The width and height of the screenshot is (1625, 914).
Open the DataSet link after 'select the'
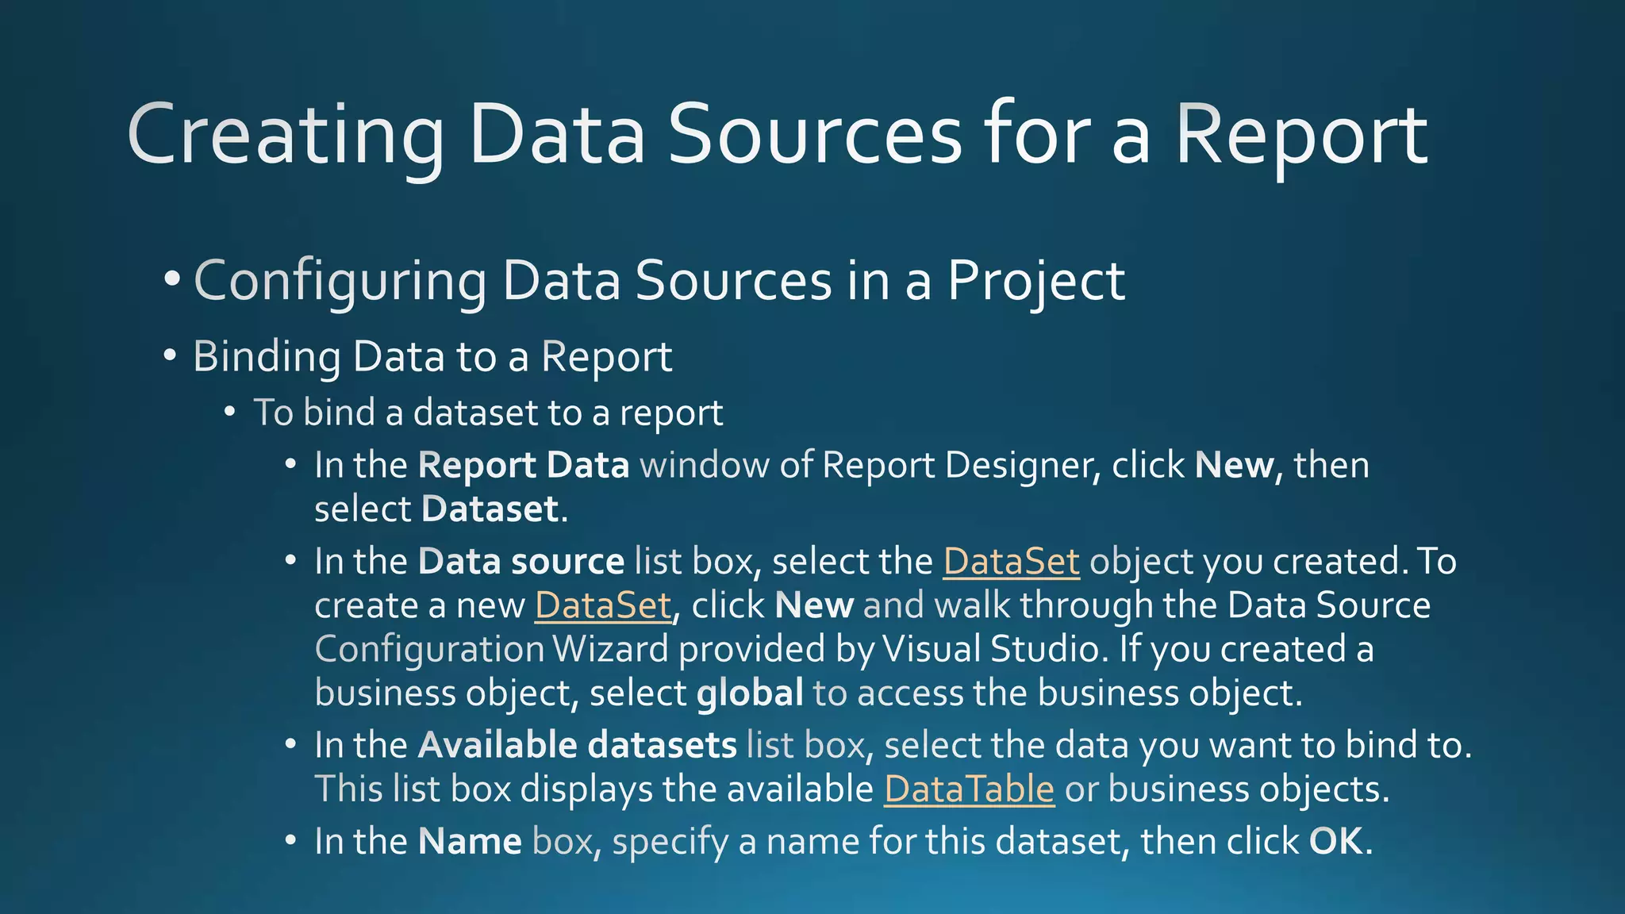click(1012, 561)
